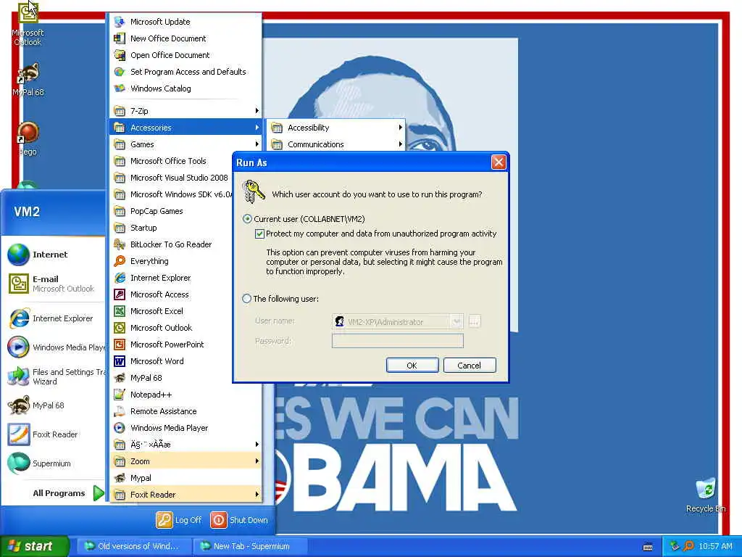Launch Mypal from programs list
This screenshot has width=742, height=557.
tap(186, 478)
